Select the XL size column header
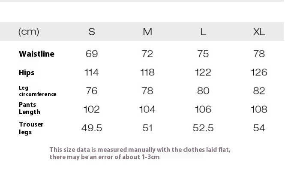Viewport: 291px width, 169px height. pos(259,32)
